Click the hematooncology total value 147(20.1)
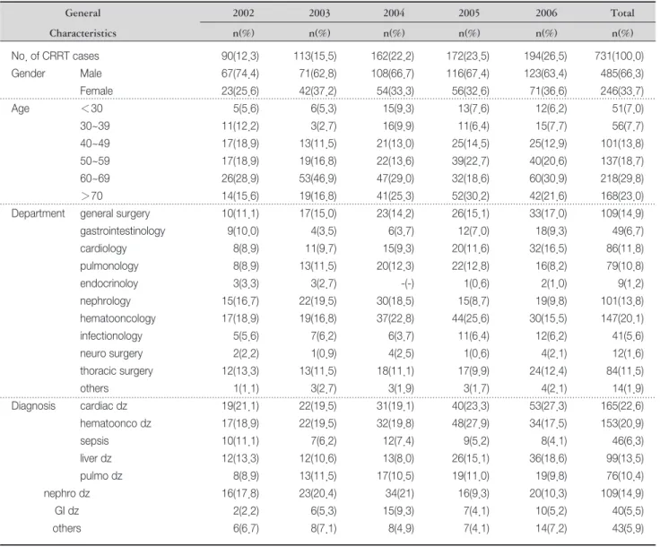The height and width of the screenshot is (547, 660). [x=622, y=319]
